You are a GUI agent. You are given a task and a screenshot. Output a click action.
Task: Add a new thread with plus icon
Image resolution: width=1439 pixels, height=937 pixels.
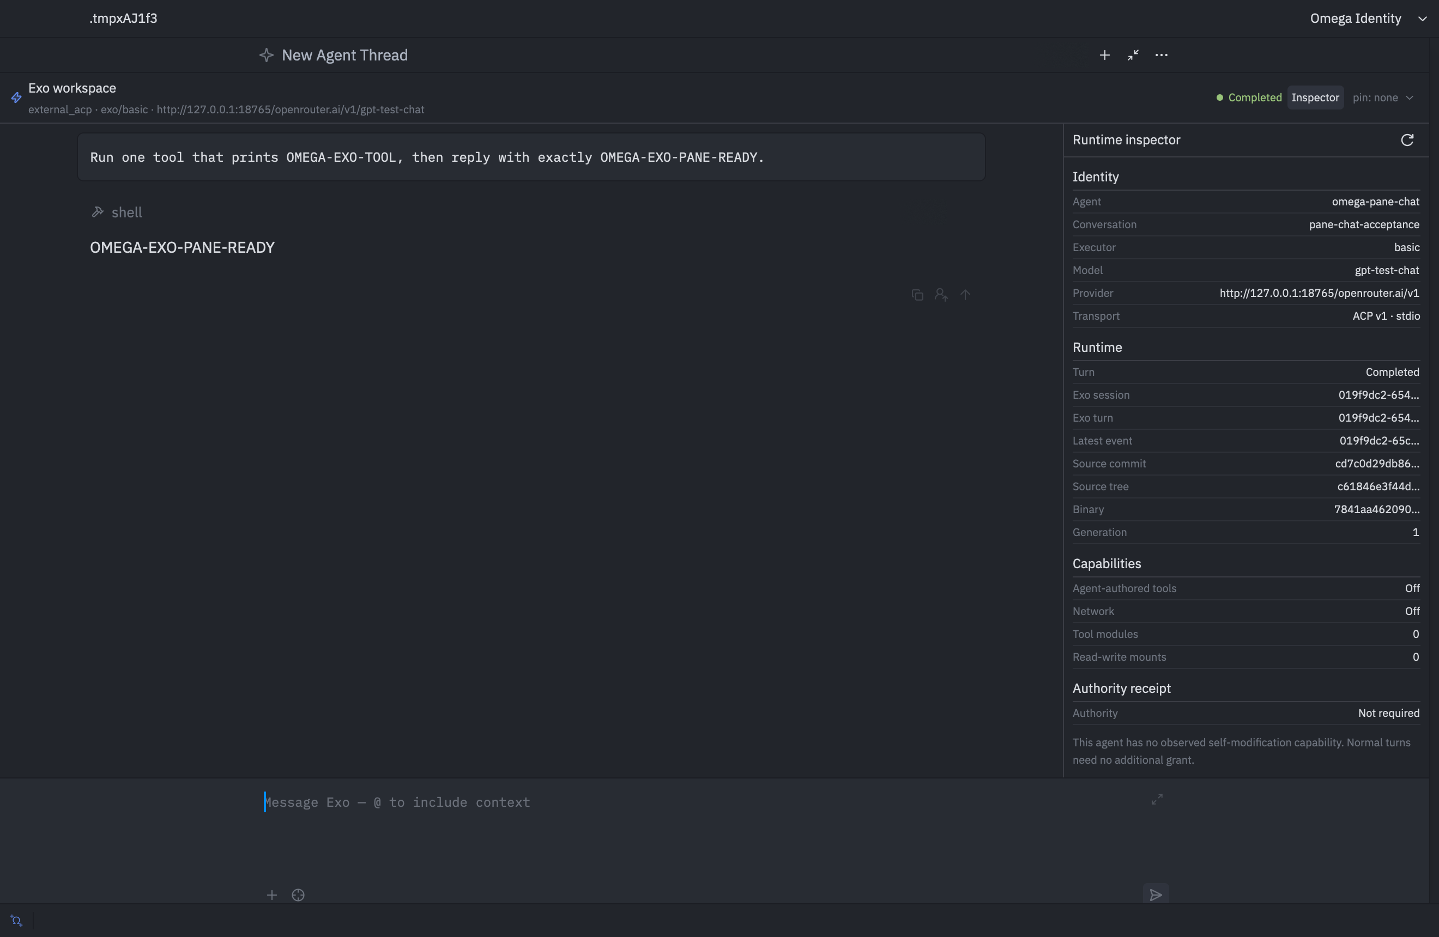[1104, 55]
